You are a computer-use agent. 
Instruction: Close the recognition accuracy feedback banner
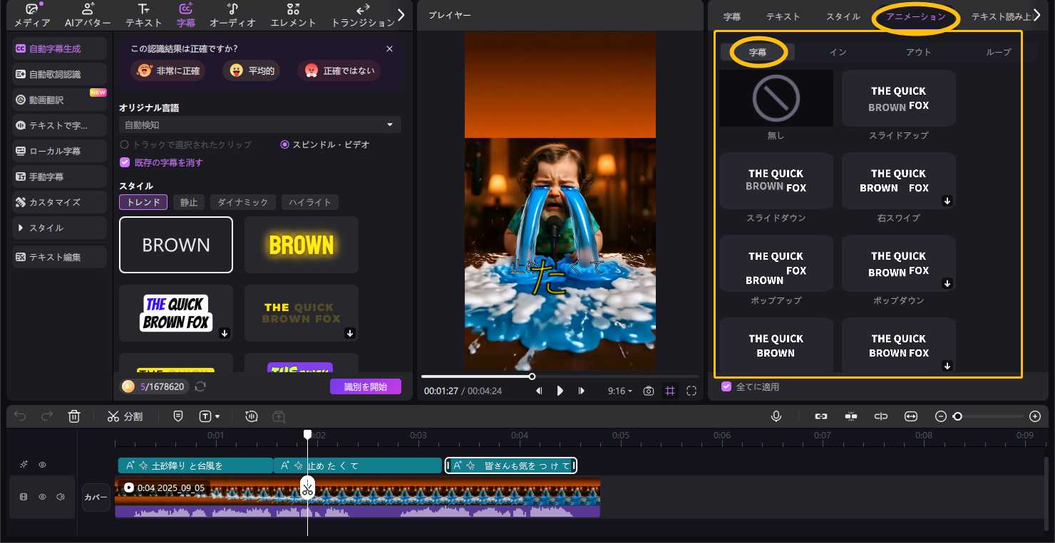[x=389, y=49]
